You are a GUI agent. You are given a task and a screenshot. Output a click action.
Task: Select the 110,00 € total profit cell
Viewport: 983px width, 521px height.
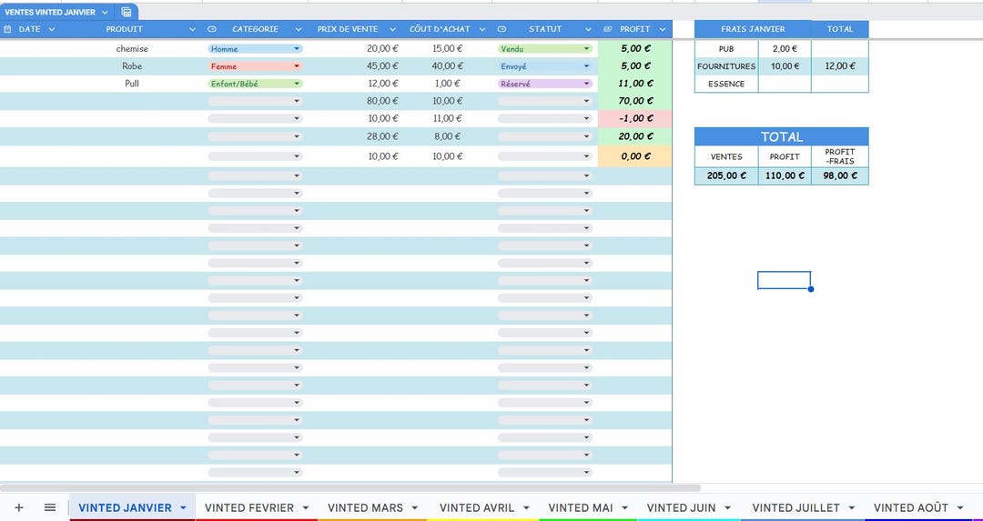(785, 176)
